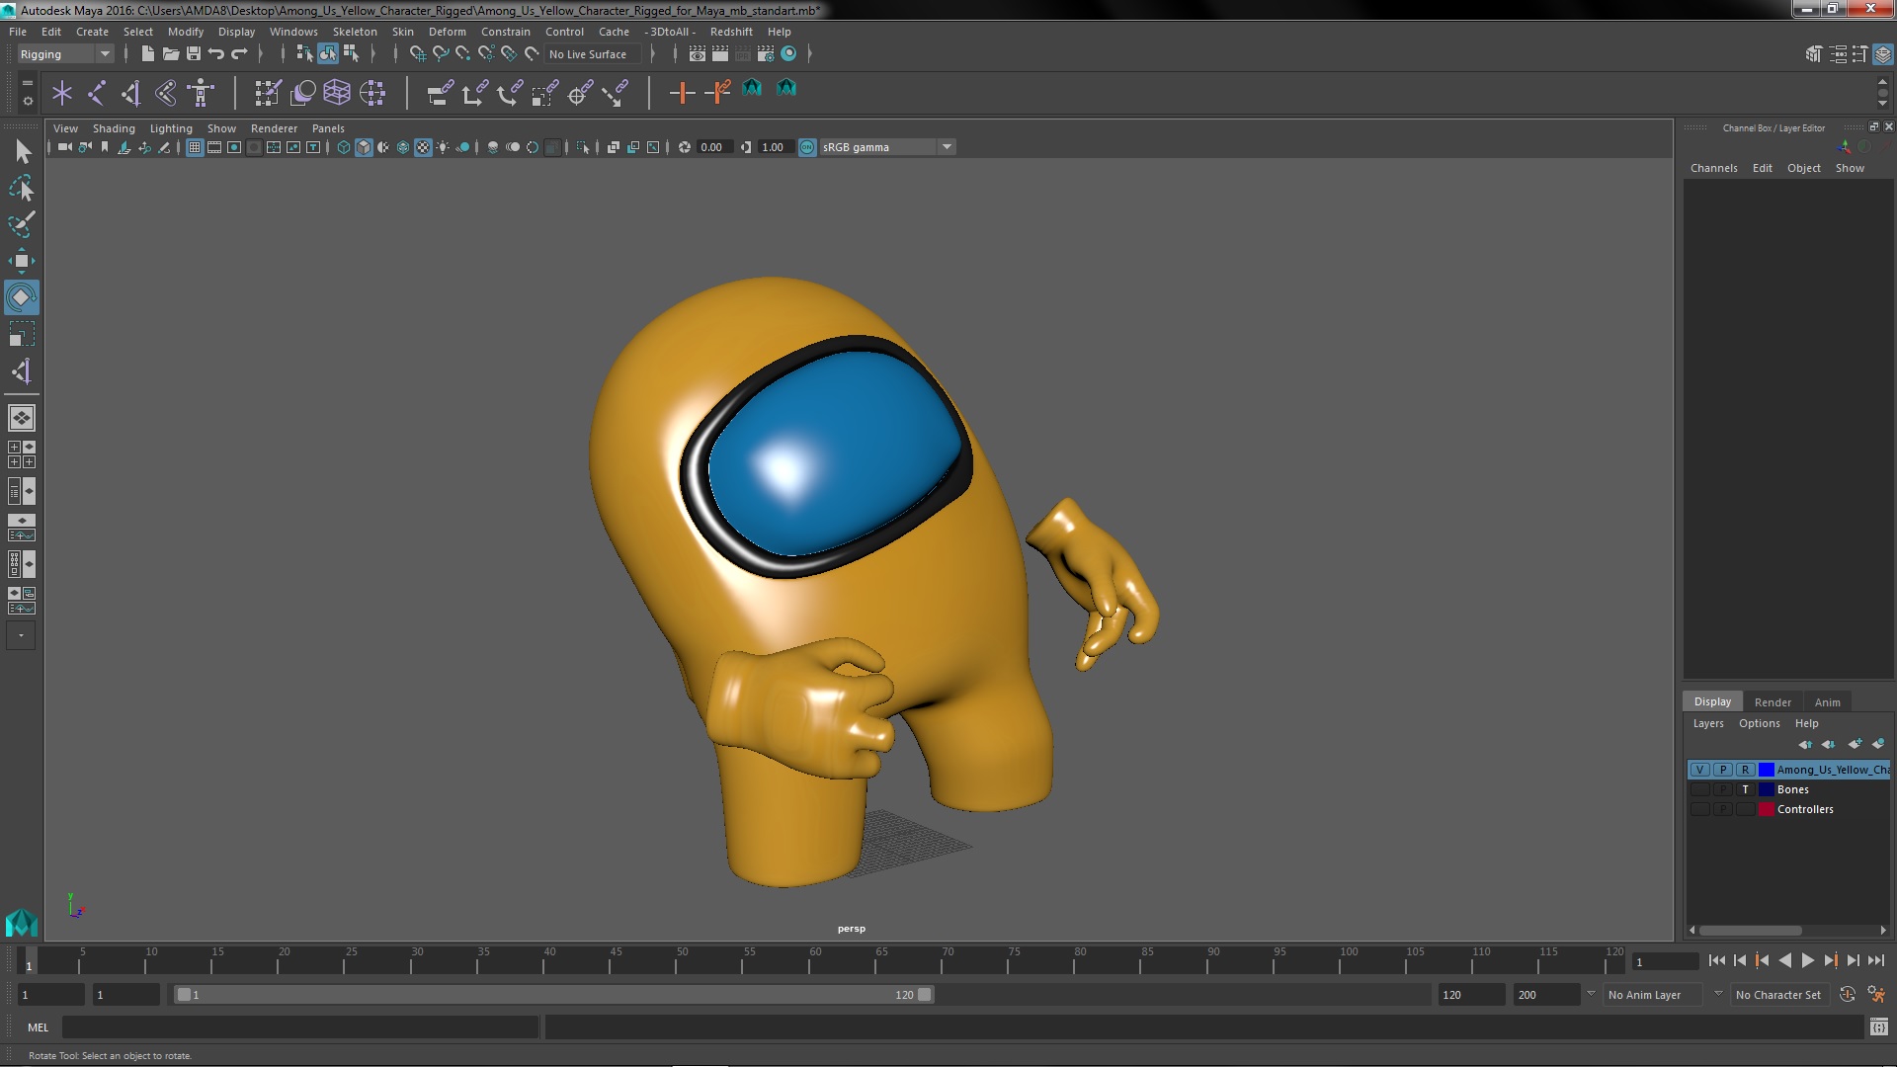Viewport: 1897px width, 1067px height.
Task: Click the create new empty layer icon
Action: point(1855,744)
